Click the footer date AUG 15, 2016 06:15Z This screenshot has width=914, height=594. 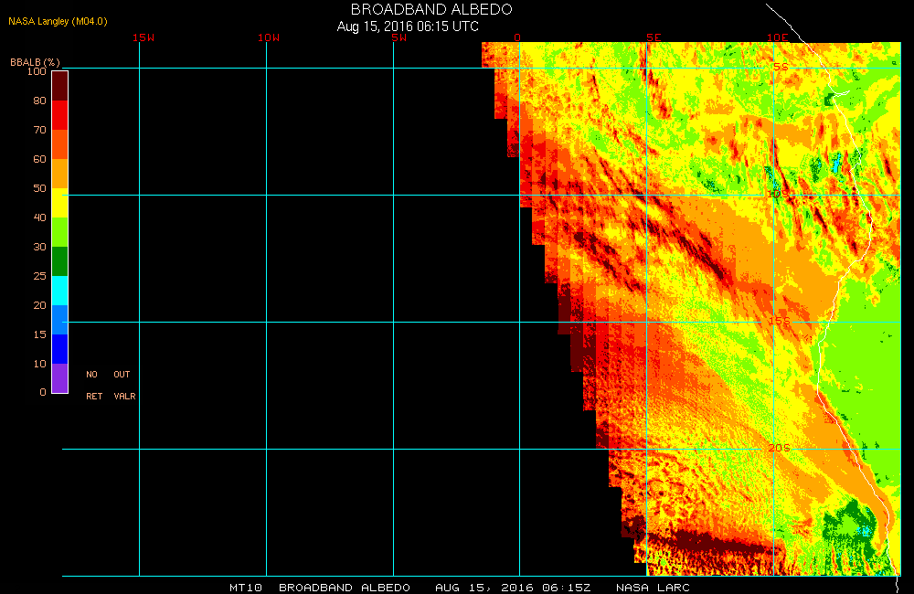point(513,588)
